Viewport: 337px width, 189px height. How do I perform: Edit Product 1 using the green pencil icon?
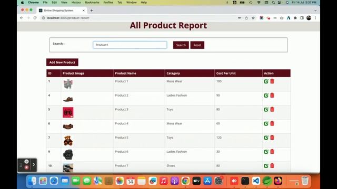pos(266,81)
